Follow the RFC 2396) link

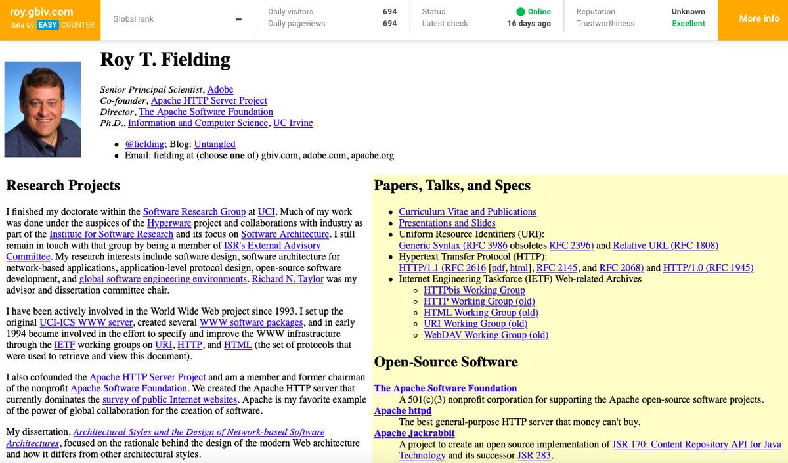click(x=571, y=246)
